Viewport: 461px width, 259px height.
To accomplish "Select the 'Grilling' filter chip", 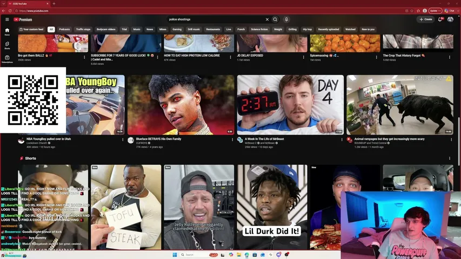I will [292, 29].
